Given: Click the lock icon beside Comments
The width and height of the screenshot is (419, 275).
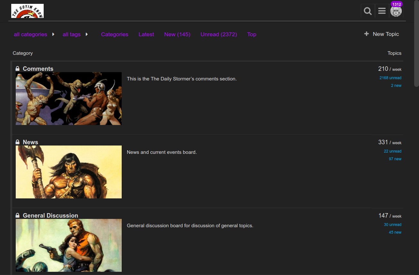Looking at the screenshot, I should [18, 69].
